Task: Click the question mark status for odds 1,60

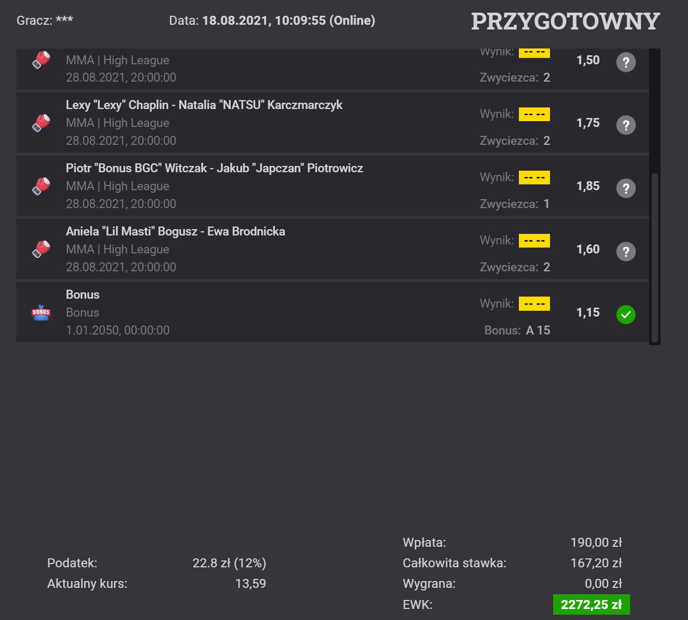Action: (x=626, y=251)
